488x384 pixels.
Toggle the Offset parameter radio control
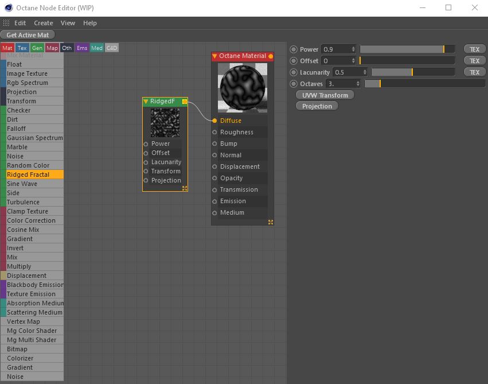[292, 60]
